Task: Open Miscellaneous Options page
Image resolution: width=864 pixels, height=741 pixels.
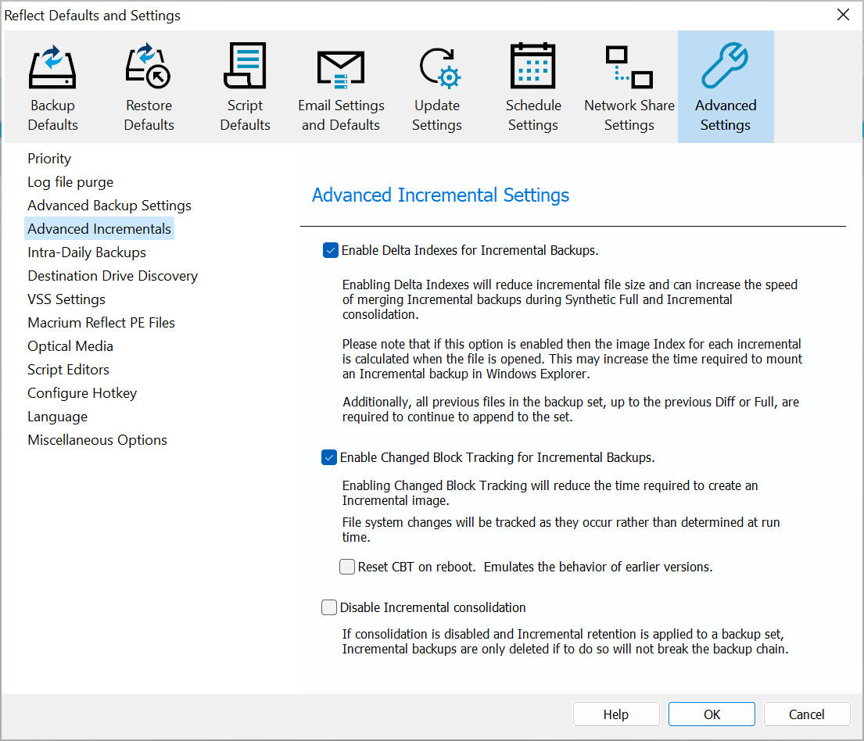Action: (98, 440)
